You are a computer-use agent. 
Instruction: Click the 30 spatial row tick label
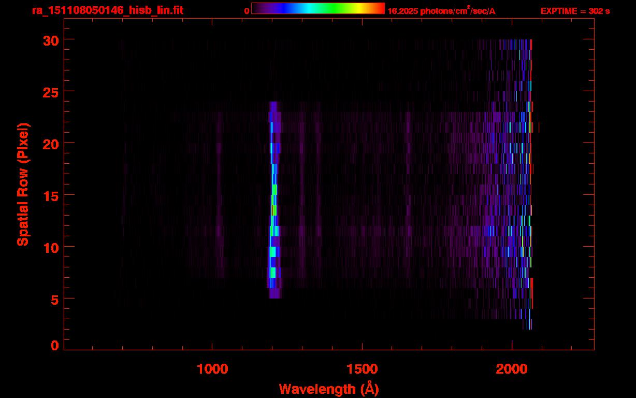(x=51, y=40)
